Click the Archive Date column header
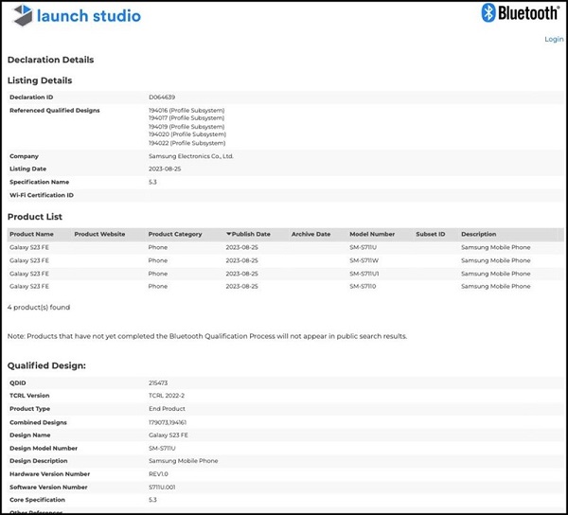Image resolution: width=568 pixels, height=515 pixels. 311,234
